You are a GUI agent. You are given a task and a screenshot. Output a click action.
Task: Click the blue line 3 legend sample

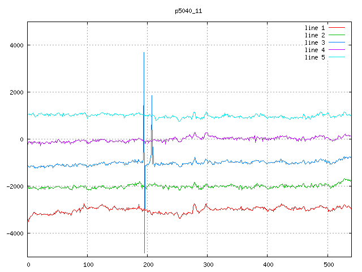pos(337,42)
